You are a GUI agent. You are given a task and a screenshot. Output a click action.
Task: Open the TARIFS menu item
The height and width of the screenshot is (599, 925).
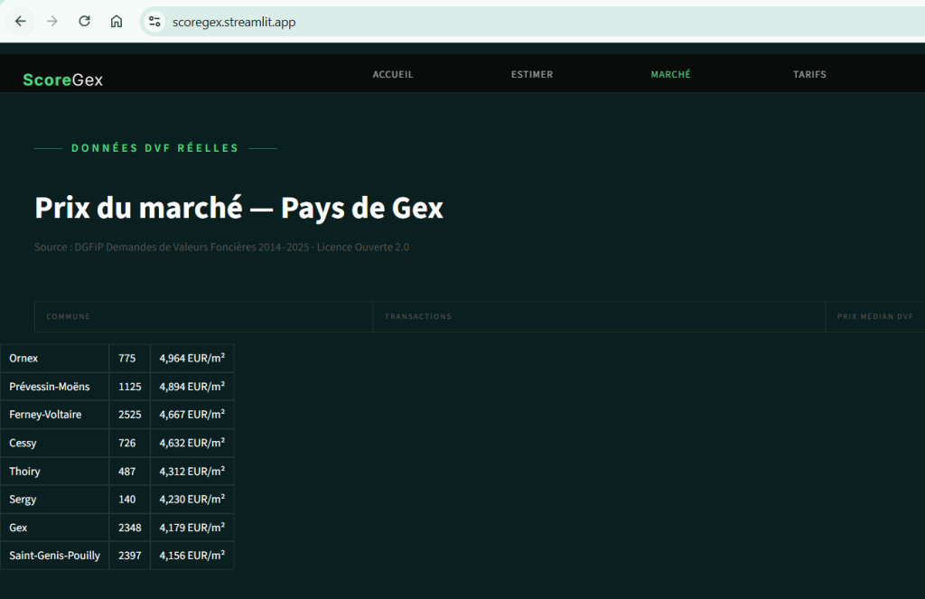click(809, 74)
